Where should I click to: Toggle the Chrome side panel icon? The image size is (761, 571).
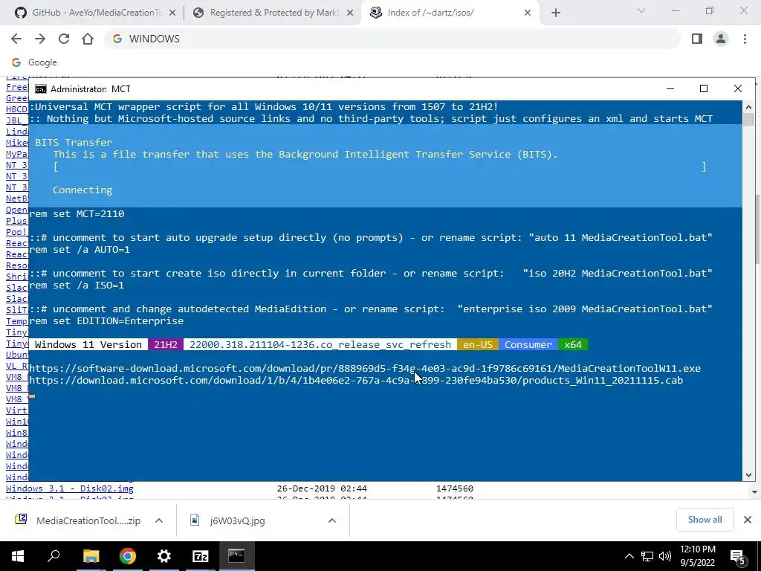pos(697,39)
